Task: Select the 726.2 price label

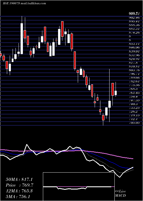Action: pyautogui.click(x=133, y=111)
